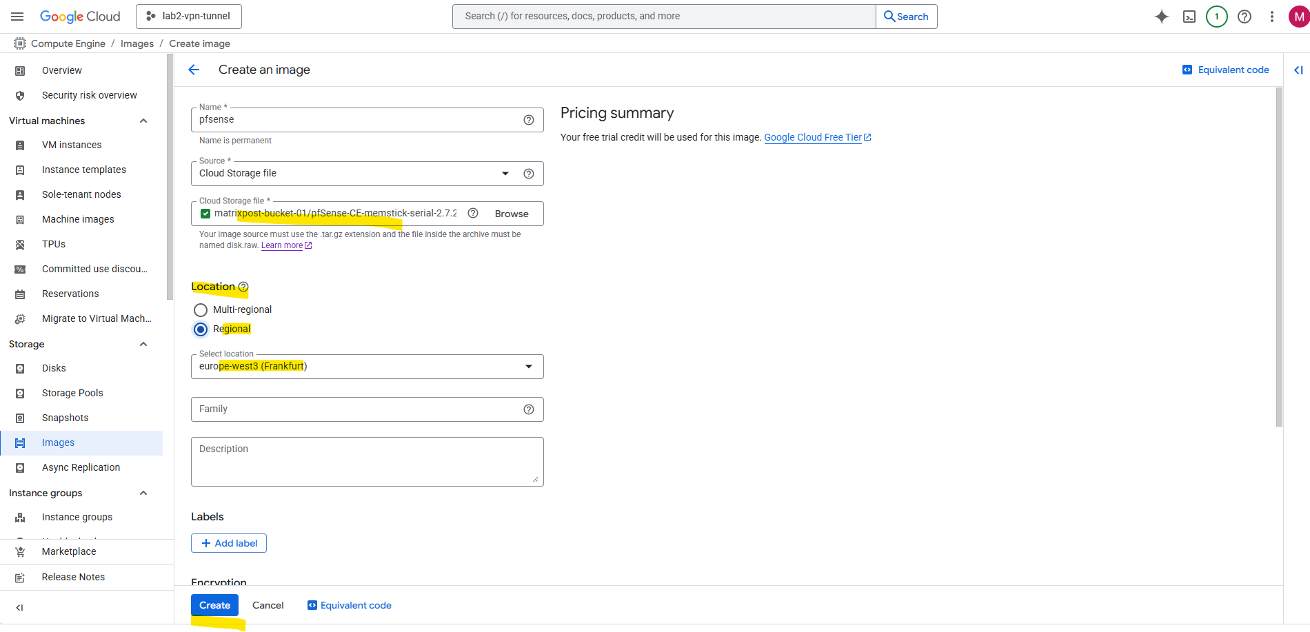The width and height of the screenshot is (1310, 632).
Task: Expand the Select location dropdown for europe-west3
Action: pyautogui.click(x=367, y=367)
